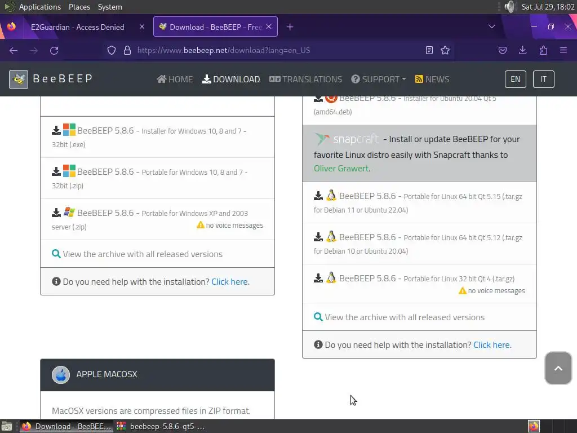
Task: Click the Firefox forward arrow
Action: click(34, 50)
